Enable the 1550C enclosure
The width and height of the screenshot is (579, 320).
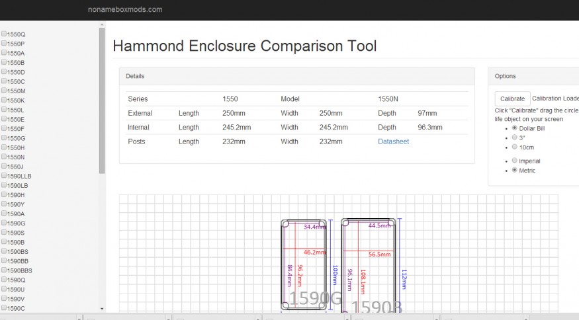click(4, 81)
